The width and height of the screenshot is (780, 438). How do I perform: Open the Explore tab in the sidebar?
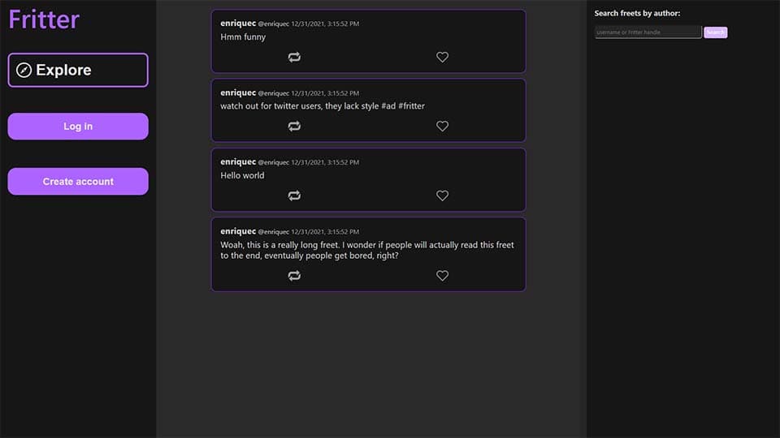[x=78, y=71]
